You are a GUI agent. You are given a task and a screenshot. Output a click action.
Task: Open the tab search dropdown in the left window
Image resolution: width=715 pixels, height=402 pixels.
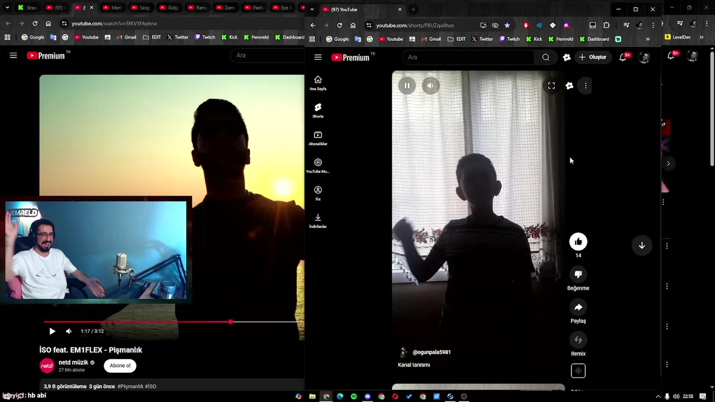[7, 8]
